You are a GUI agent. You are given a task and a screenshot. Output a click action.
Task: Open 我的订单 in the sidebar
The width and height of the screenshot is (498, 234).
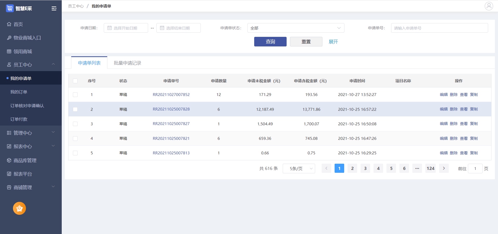31,92
